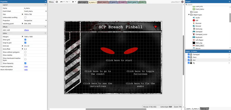Expand the Size property arrow

[x=23, y=14]
